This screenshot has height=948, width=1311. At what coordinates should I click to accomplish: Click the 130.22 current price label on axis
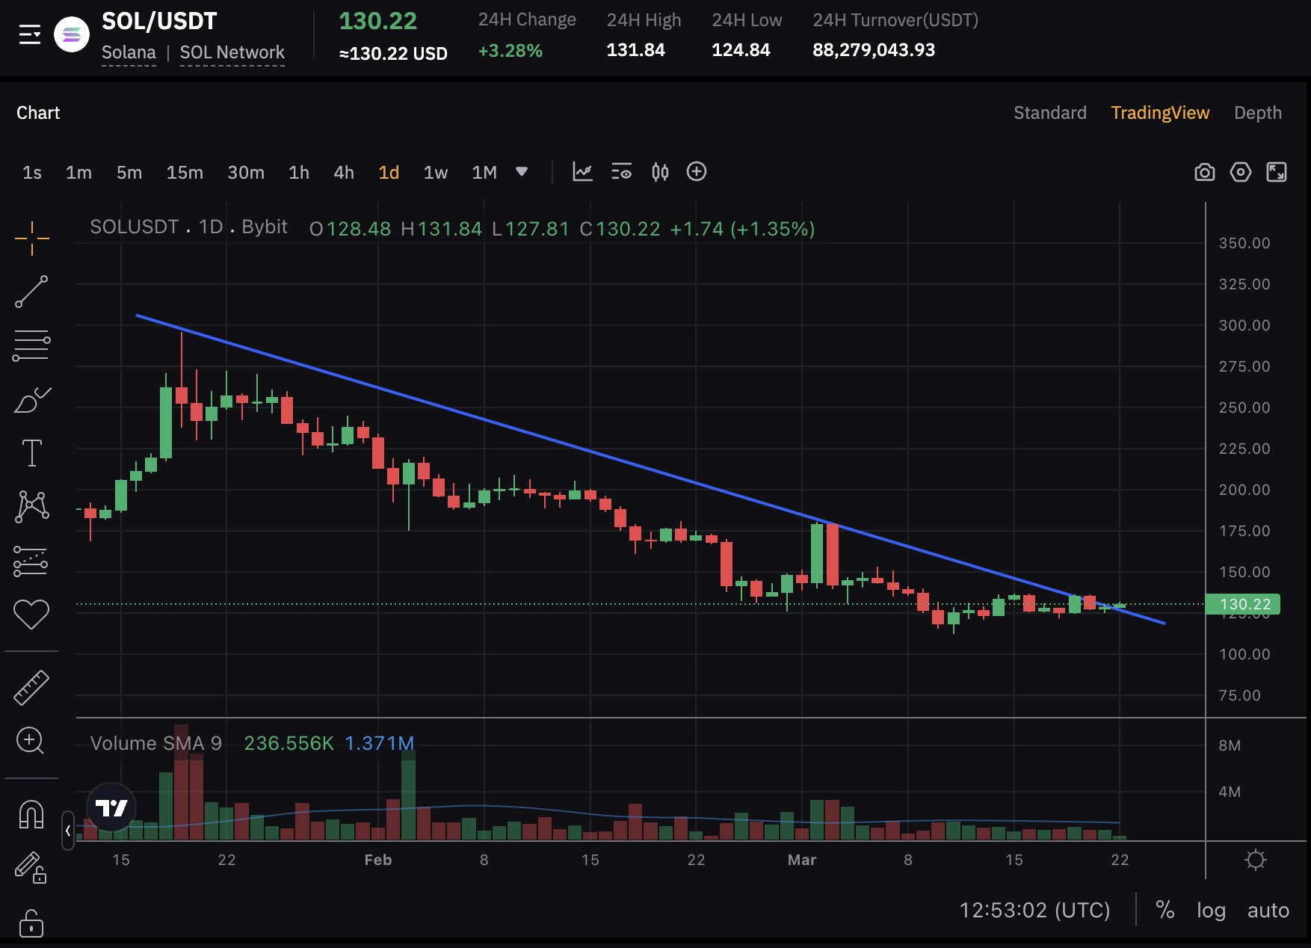point(1244,604)
